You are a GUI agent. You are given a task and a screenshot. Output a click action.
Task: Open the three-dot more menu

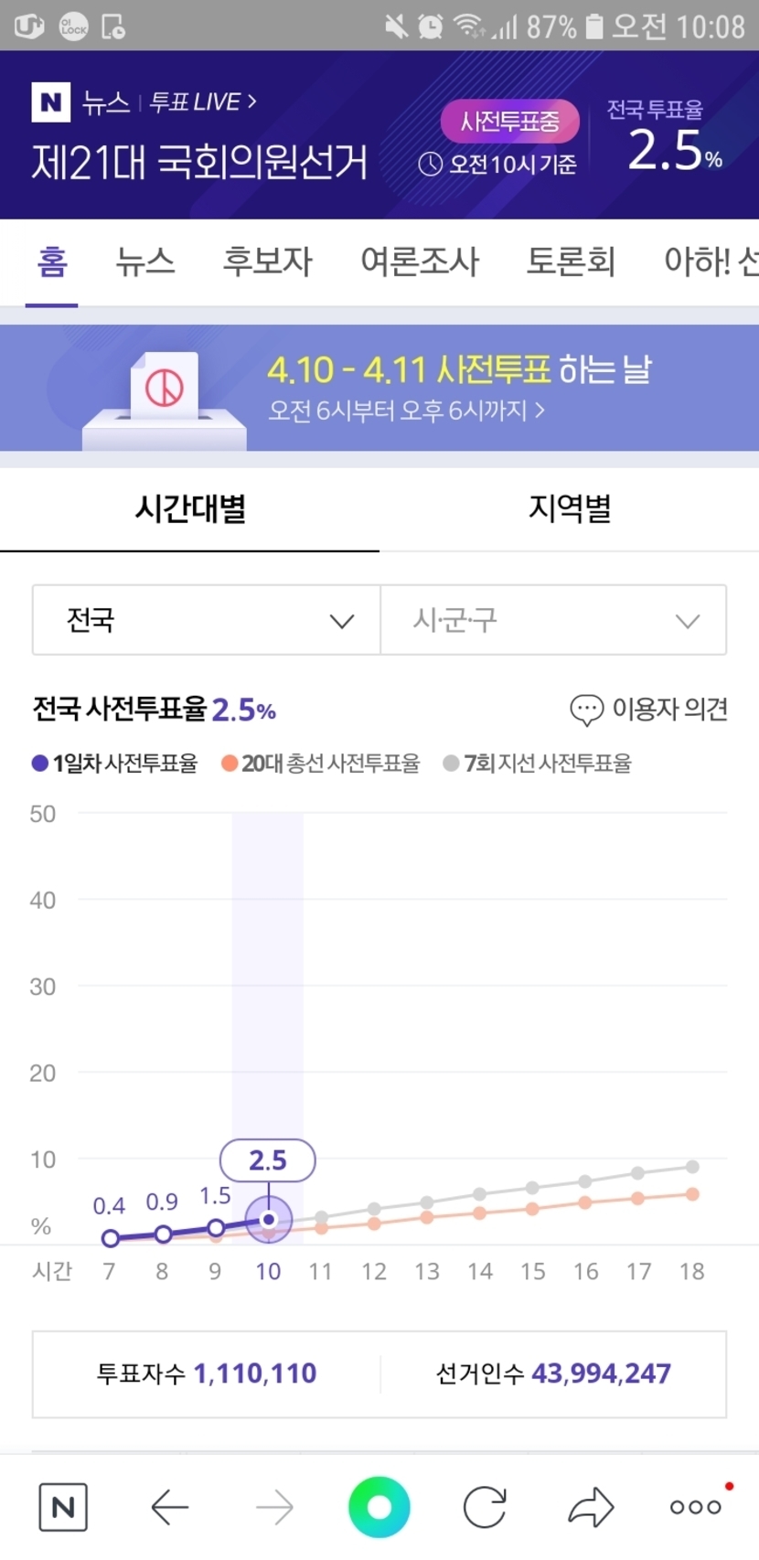click(696, 1507)
